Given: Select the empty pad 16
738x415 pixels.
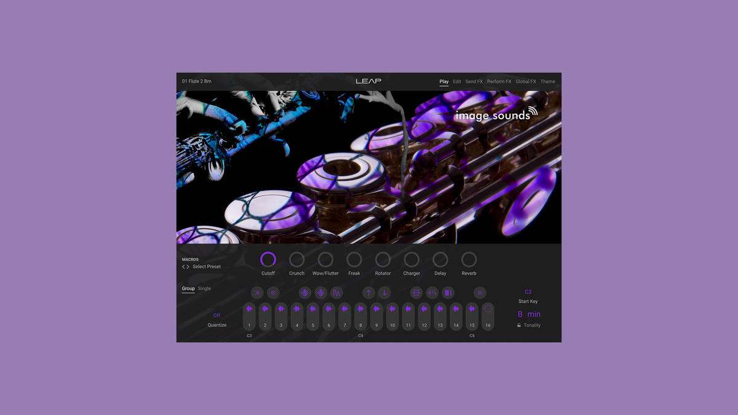Looking at the screenshot, I should pyautogui.click(x=488, y=317).
